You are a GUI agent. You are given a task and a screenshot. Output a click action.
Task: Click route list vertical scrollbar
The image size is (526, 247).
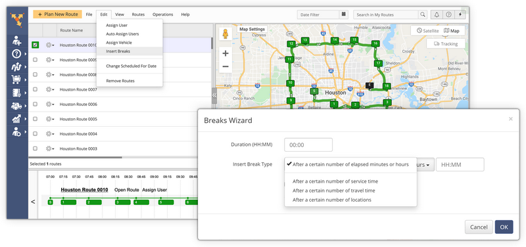tap(212, 43)
